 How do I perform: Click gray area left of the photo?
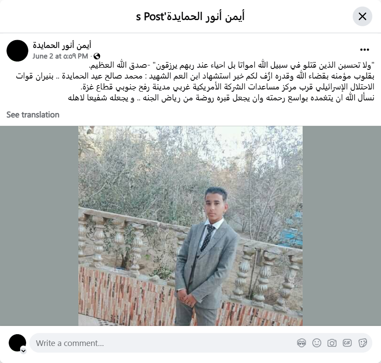[39, 226]
